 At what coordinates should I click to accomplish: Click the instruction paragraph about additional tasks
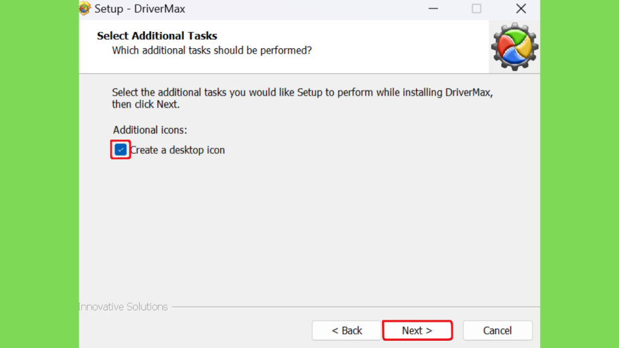pyautogui.click(x=302, y=98)
